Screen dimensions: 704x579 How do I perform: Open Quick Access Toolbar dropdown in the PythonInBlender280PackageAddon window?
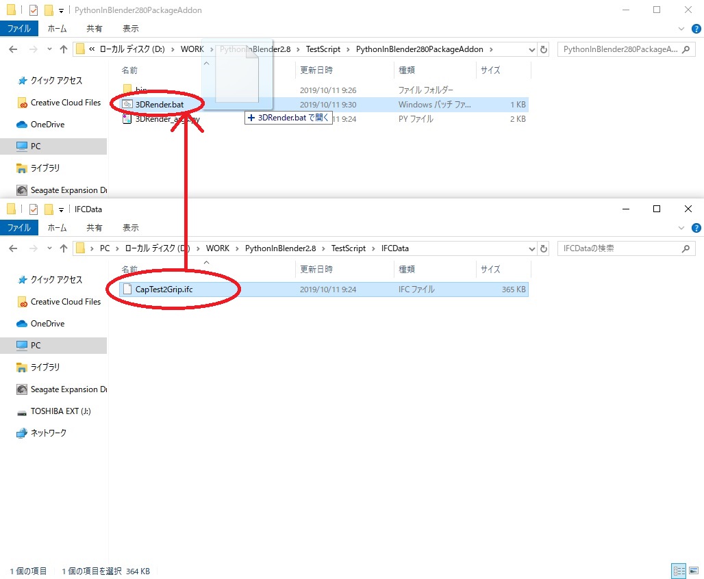coord(61,10)
